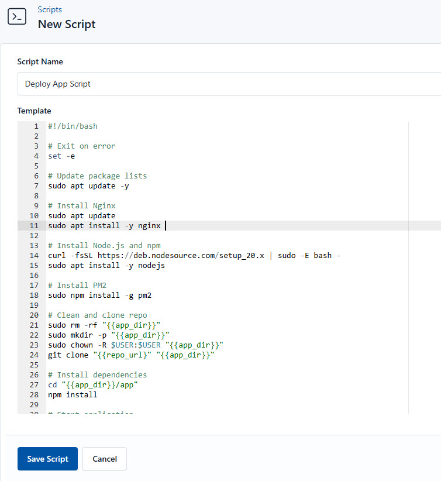Click the Save Script button
Screen dimensions: 441x481
tap(47, 459)
